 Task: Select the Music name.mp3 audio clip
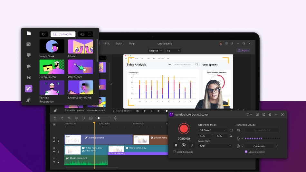point(86,160)
